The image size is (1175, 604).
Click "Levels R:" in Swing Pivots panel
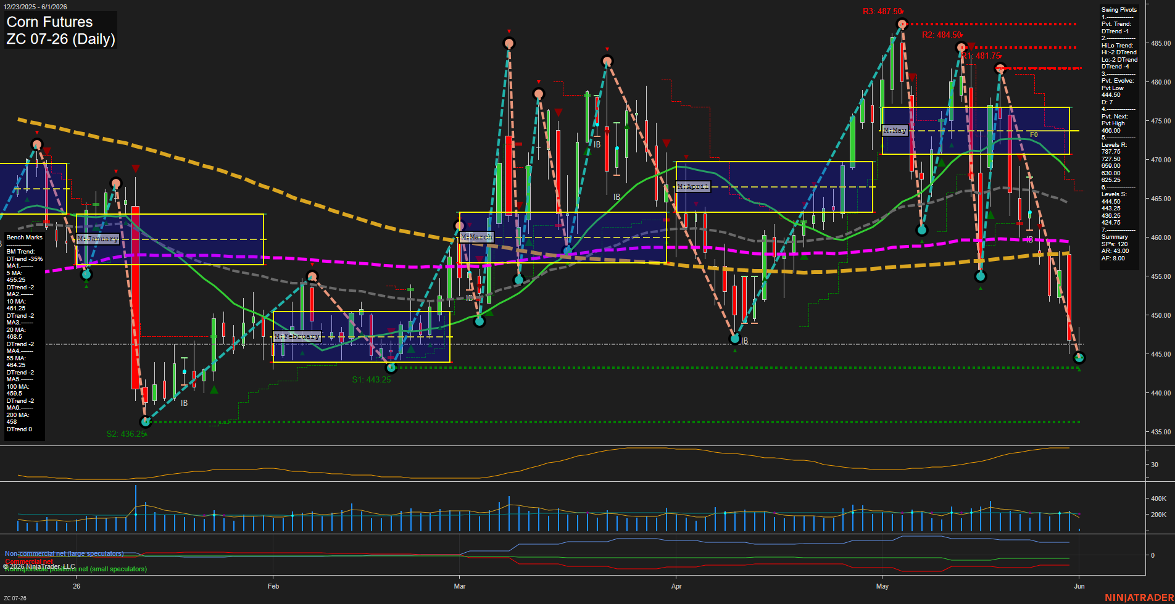(1114, 145)
